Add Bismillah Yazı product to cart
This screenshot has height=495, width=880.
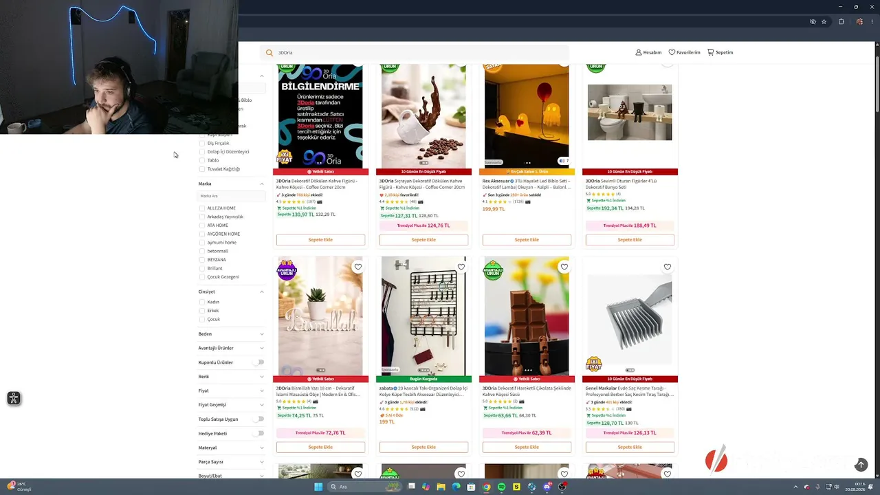pos(320,447)
